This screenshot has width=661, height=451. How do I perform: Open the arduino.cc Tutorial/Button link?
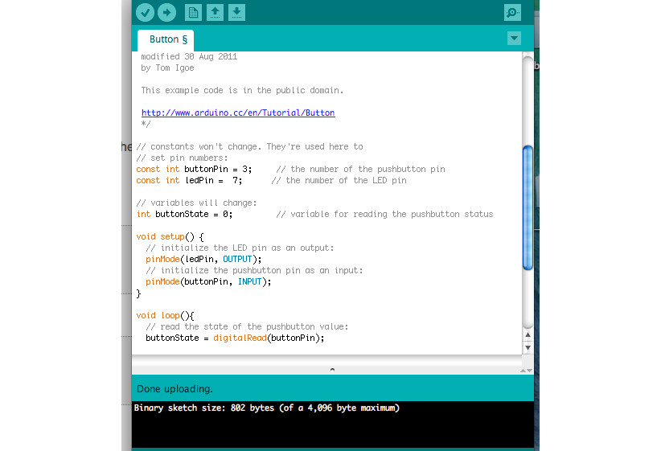[x=238, y=113]
